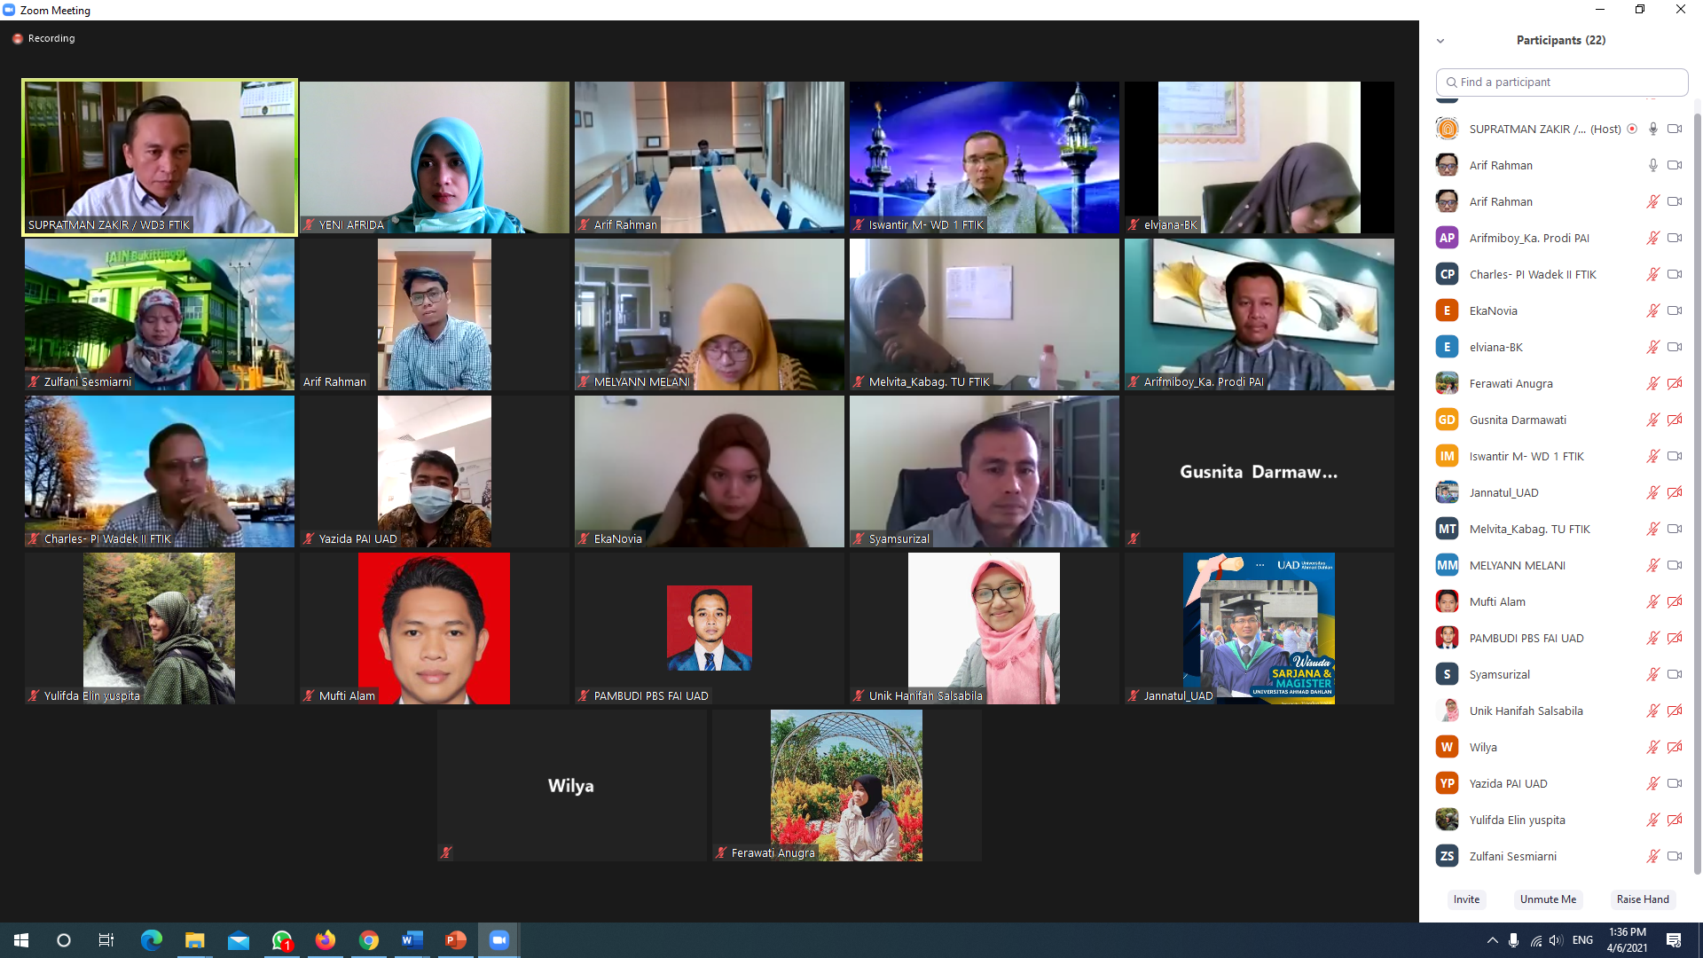Select Unik Hanifah Salsabila video tile
This screenshot has height=958, width=1703.
click(985, 628)
